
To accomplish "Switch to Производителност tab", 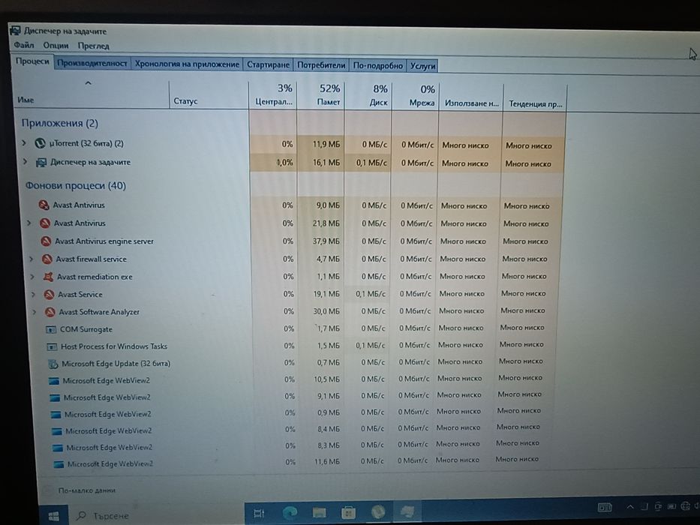I will point(92,64).
